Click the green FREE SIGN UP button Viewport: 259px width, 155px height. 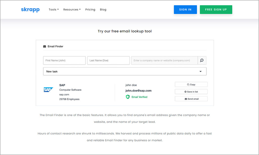(216, 10)
